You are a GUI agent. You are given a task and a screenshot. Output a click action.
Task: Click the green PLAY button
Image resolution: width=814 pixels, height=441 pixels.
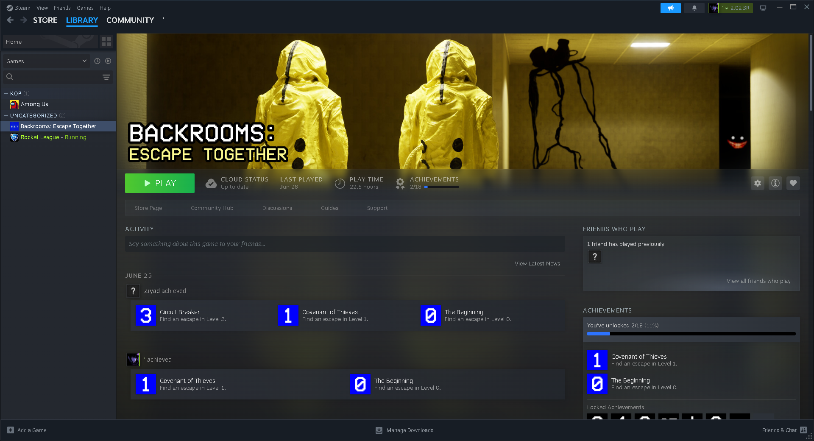(160, 183)
